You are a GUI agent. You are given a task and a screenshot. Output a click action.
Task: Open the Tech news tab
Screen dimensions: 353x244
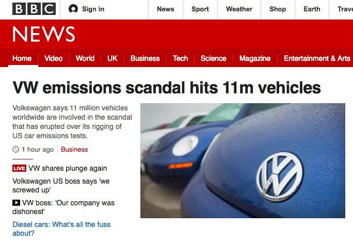180,58
